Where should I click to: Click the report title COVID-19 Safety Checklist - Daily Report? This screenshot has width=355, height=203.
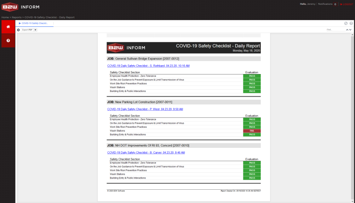tap(218, 46)
